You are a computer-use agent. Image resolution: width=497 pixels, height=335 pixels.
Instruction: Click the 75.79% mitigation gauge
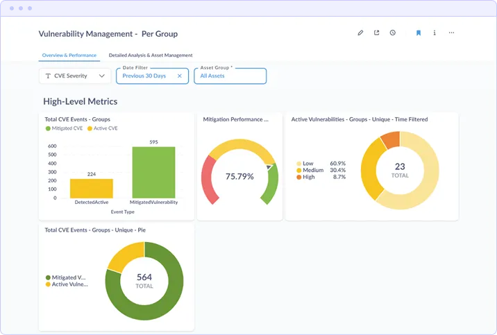tap(239, 172)
